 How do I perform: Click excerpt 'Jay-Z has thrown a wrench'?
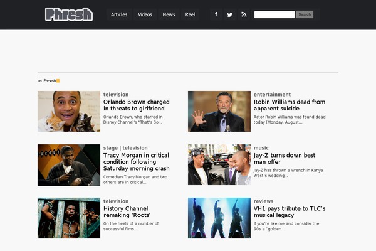click(x=288, y=173)
